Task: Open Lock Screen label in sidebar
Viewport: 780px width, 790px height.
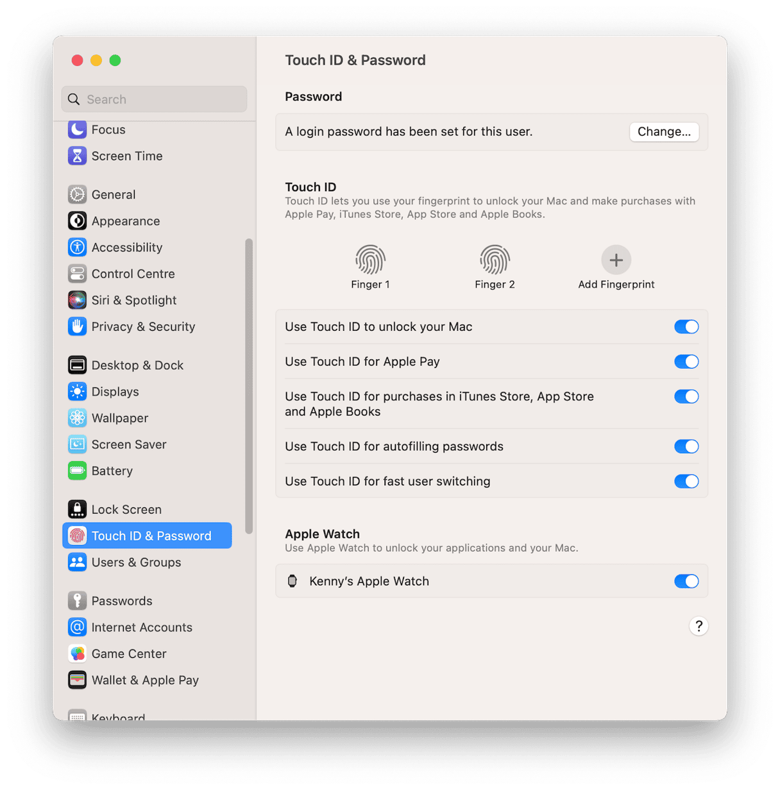Action: (126, 509)
